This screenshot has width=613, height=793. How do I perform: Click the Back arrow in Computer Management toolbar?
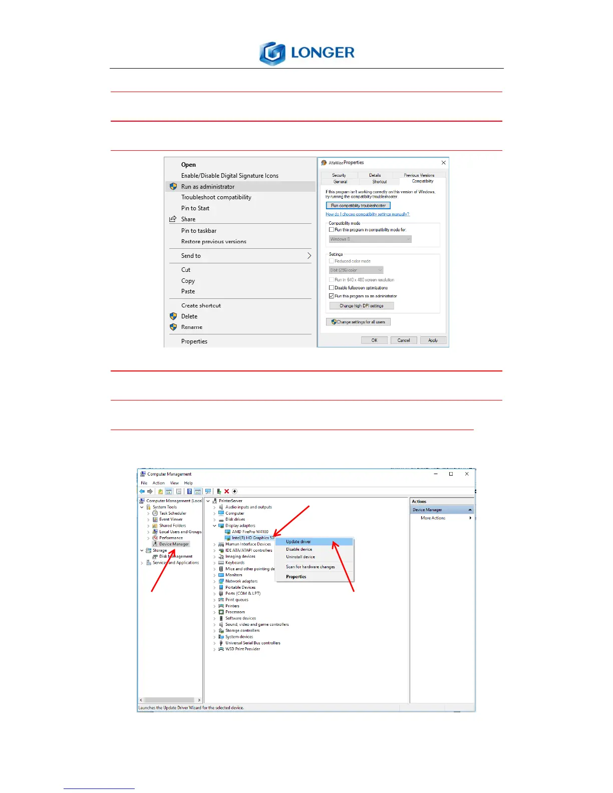(142, 491)
